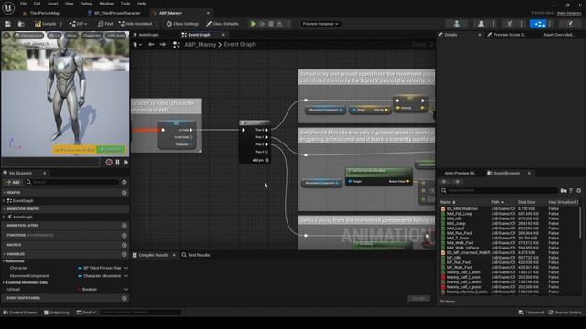Open viewport Character menu

click(x=92, y=36)
